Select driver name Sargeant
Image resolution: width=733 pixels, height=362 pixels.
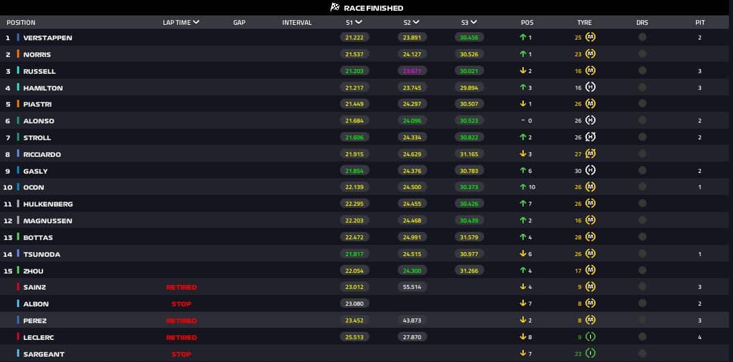(x=44, y=354)
